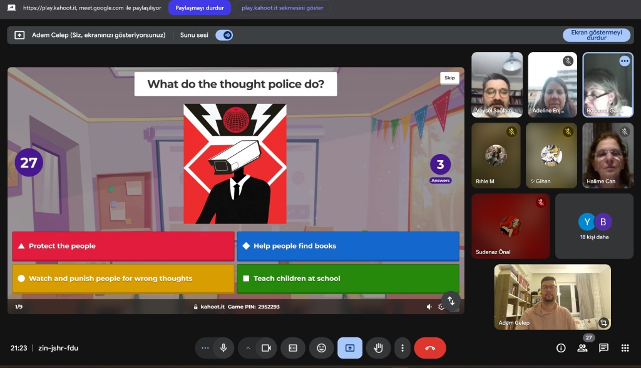Screen dimensions: 641x368
Task: Open the emoji reactions button
Action: [x=322, y=348]
